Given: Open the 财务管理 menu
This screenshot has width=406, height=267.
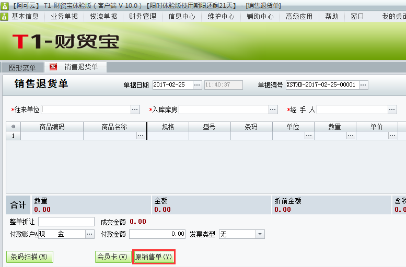Looking at the screenshot, I should coord(143,17).
